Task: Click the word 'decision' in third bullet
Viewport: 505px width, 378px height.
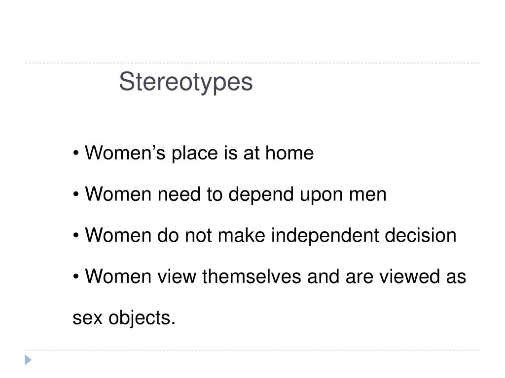Action: [421, 235]
